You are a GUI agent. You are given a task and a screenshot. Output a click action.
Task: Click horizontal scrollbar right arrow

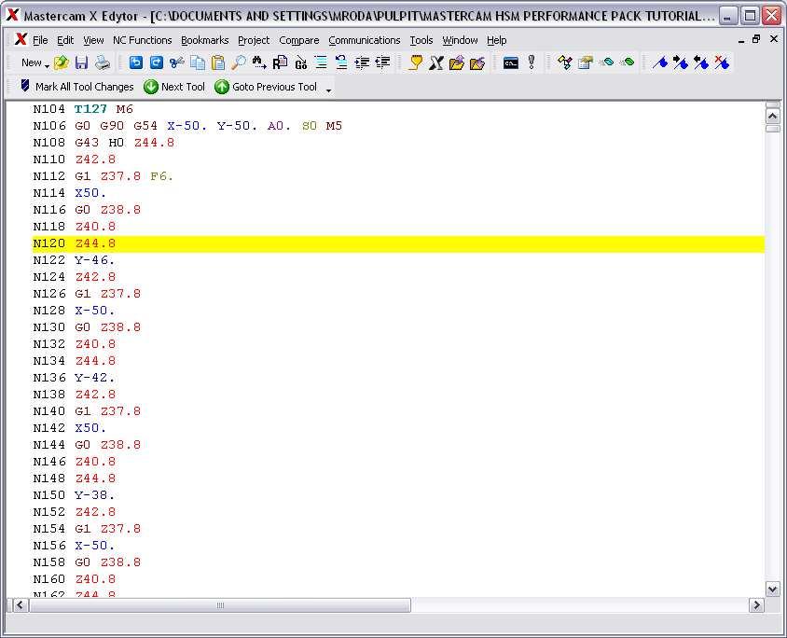point(756,604)
